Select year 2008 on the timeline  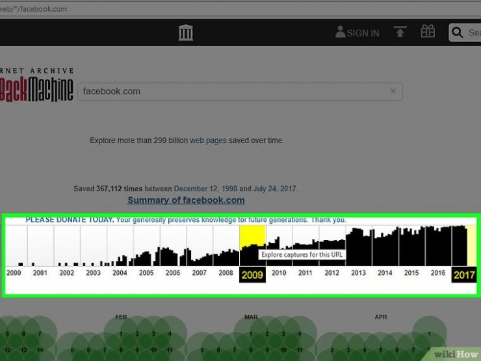point(226,273)
